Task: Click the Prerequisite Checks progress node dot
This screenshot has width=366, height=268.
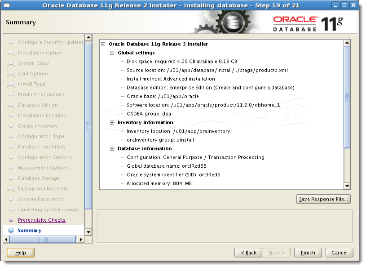Action: 11,220
